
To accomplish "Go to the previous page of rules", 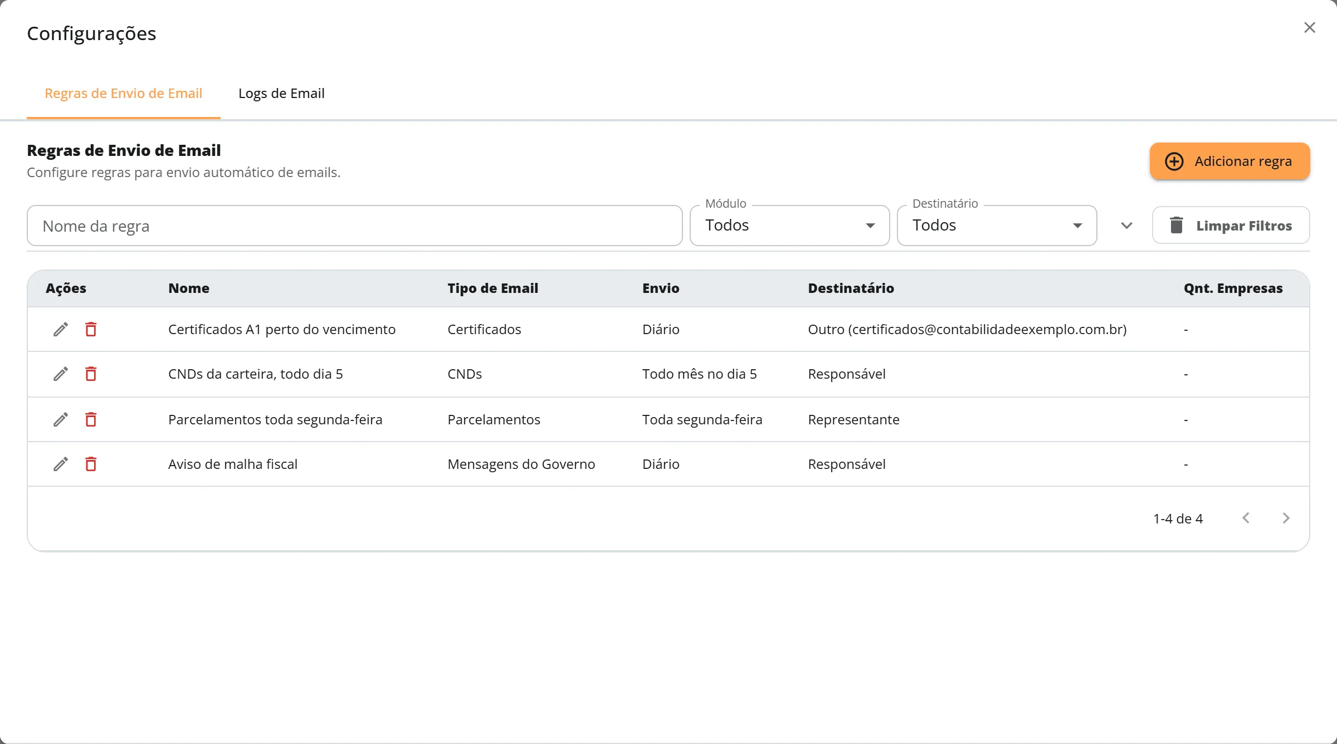I will click(x=1246, y=518).
